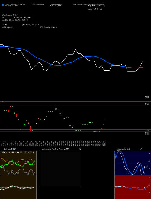Click the blue stochastics chart panel
Screen dimensions: 151x199
[133, 163]
